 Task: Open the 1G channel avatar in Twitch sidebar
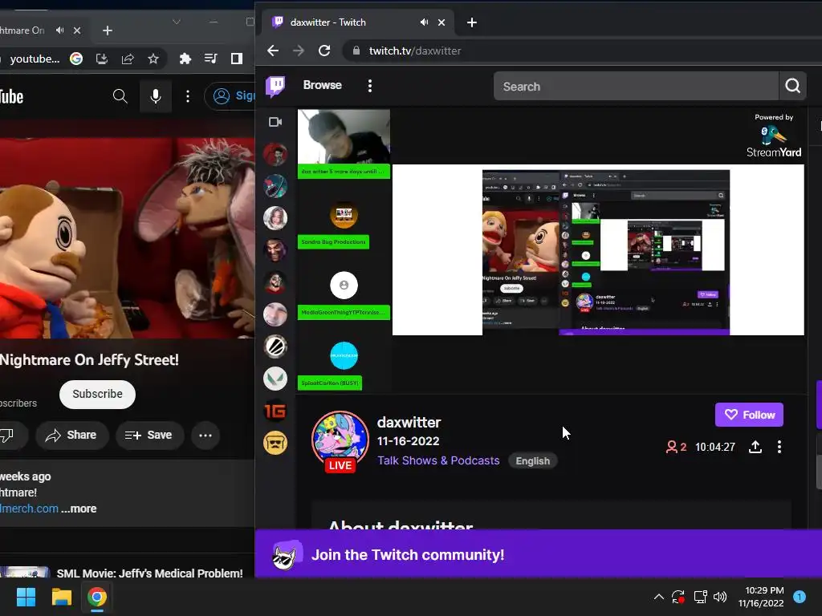pyautogui.click(x=275, y=411)
